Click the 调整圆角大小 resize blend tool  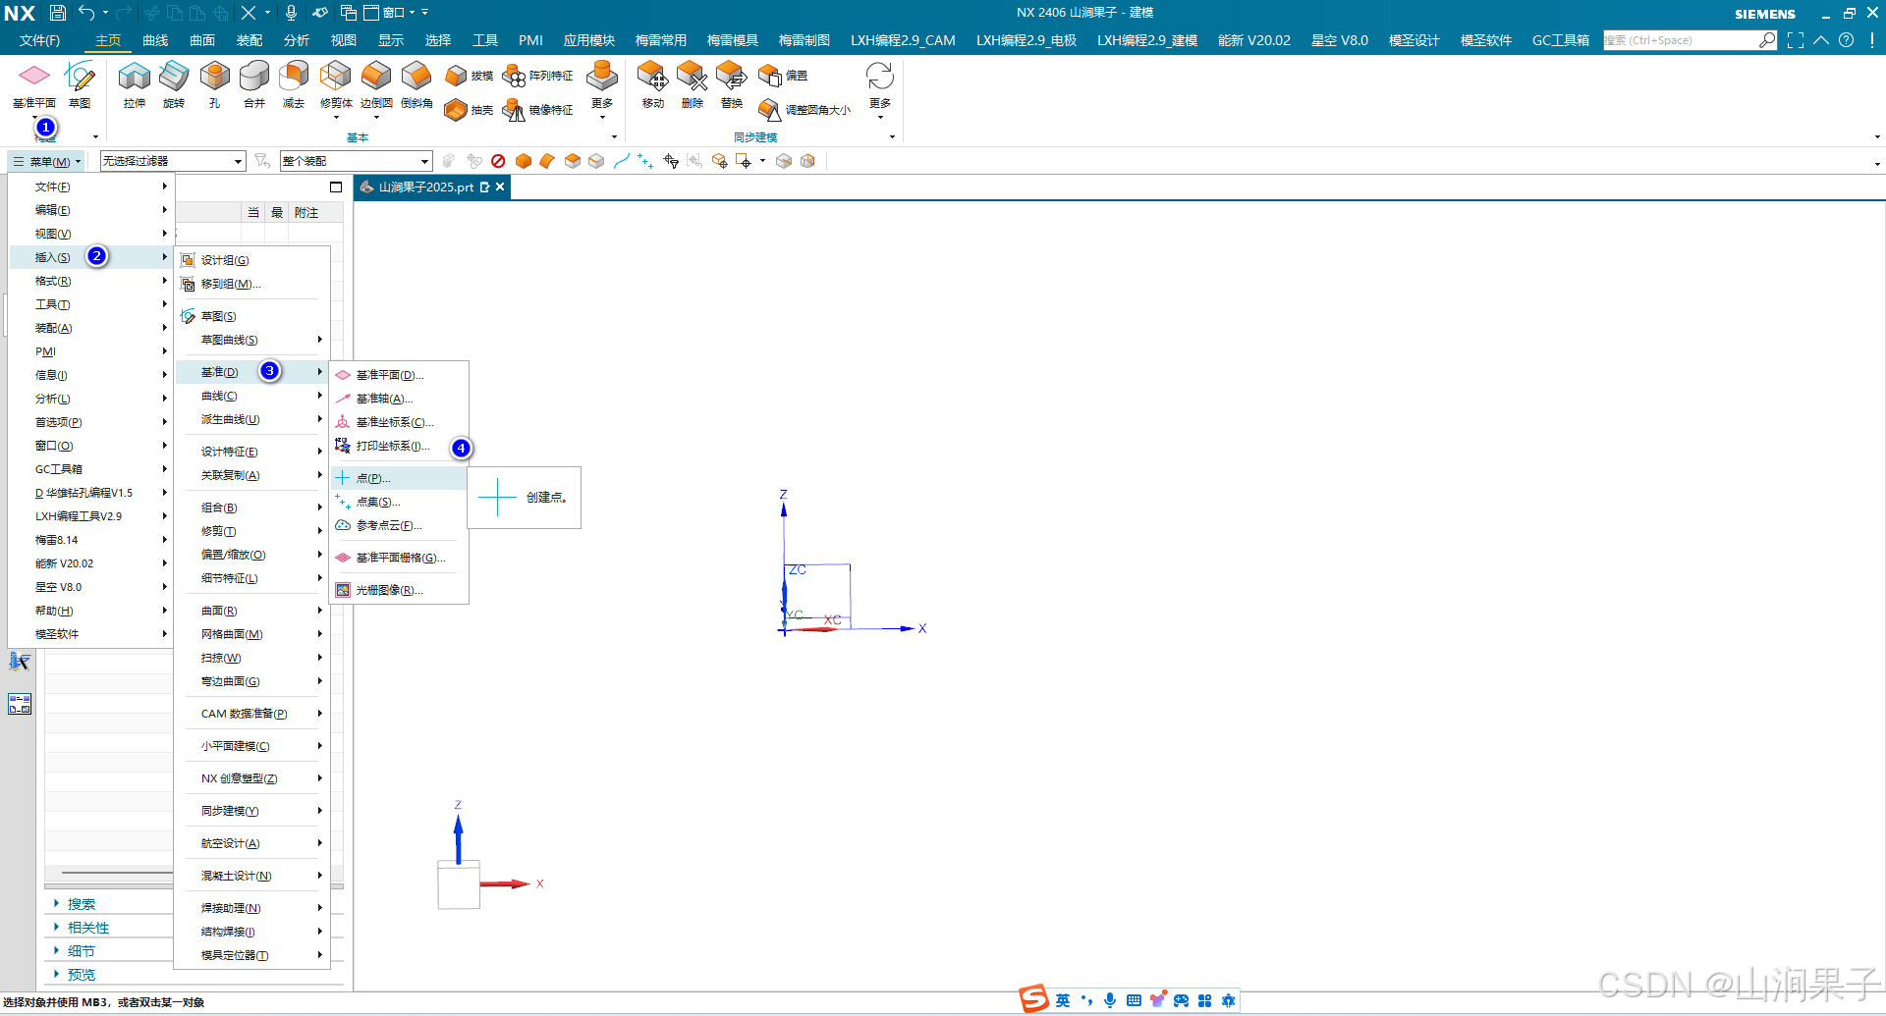point(804,110)
